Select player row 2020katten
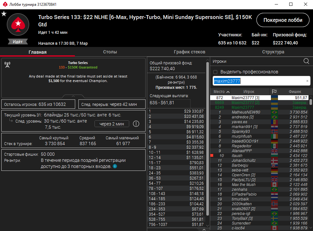Viewport: 313px width, 231px height. [x=260, y=204]
